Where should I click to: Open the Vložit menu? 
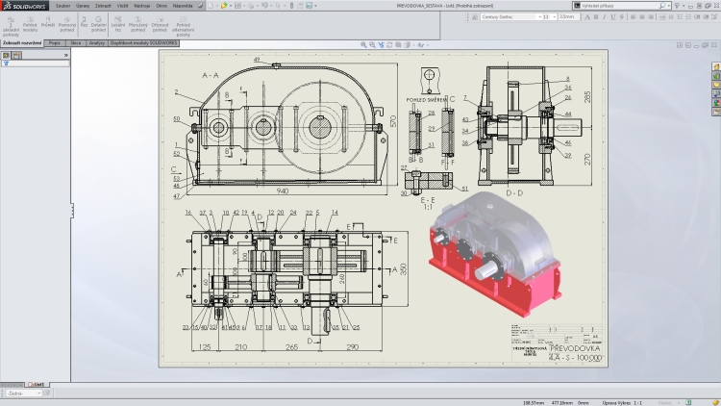(x=123, y=6)
